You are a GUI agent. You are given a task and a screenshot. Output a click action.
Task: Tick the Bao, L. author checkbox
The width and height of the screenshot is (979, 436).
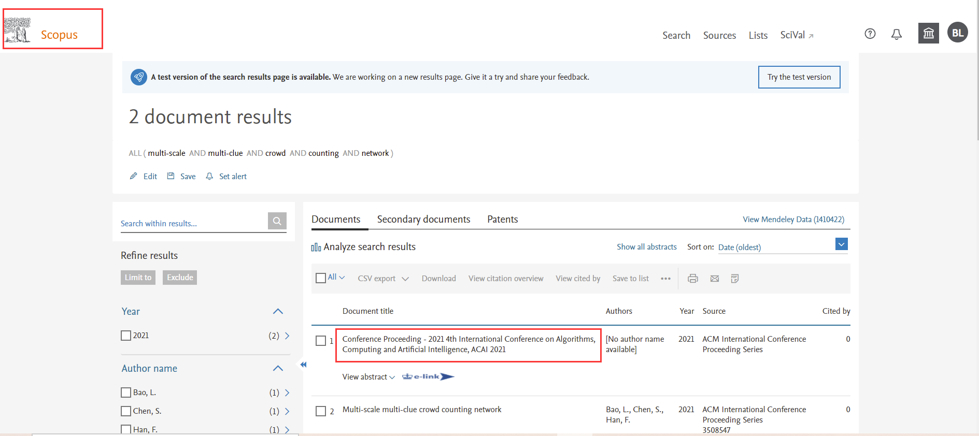point(126,393)
